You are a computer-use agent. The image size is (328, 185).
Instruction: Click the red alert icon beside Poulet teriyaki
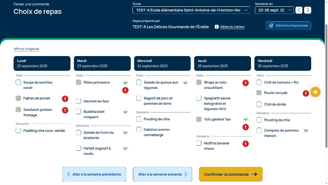(306, 93)
